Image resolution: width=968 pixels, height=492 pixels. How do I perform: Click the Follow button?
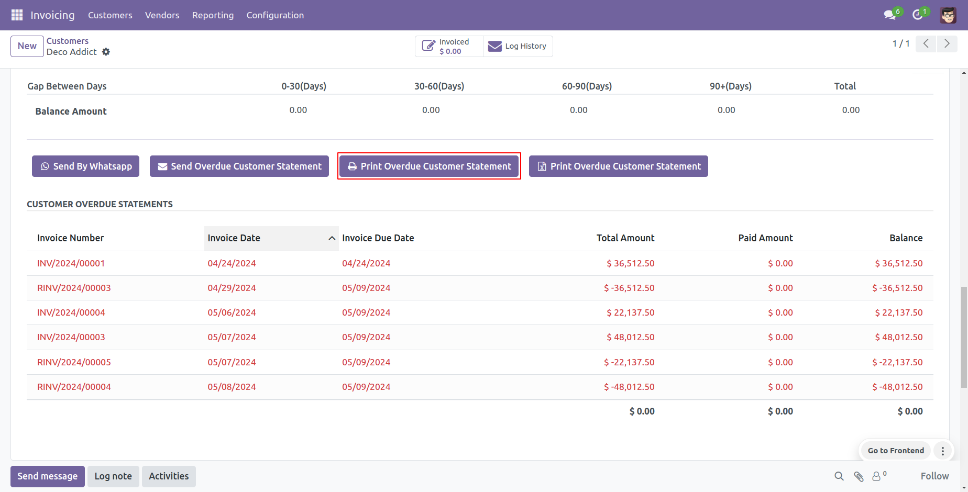[x=934, y=476]
